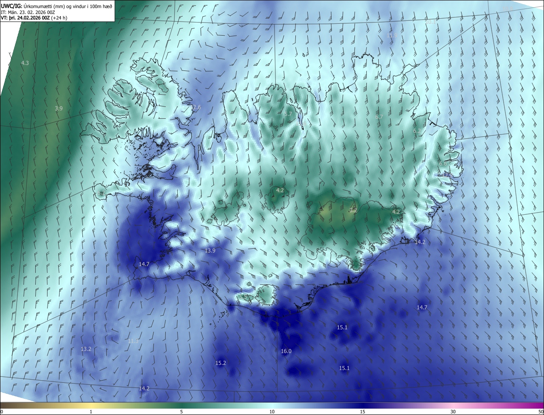Click the legend tick label 1
Viewport: 544px width, 415px height.
click(x=91, y=412)
